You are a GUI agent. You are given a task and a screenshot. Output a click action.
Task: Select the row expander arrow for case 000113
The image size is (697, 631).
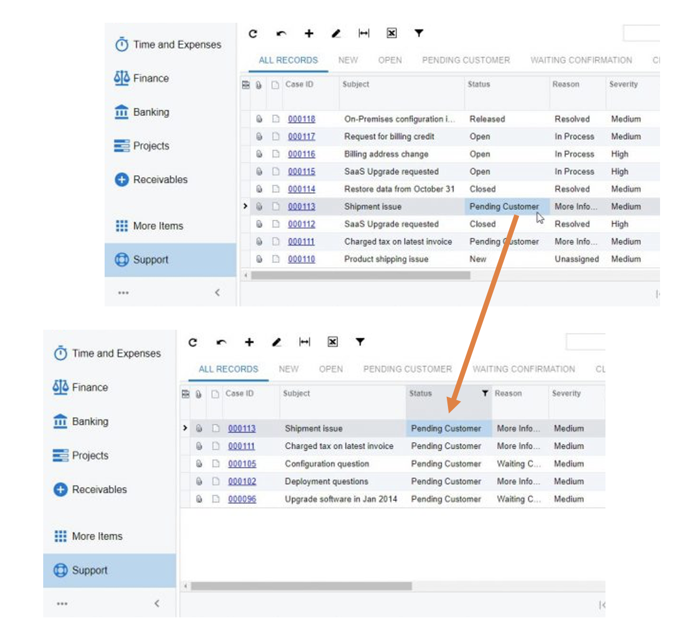[x=246, y=206]
